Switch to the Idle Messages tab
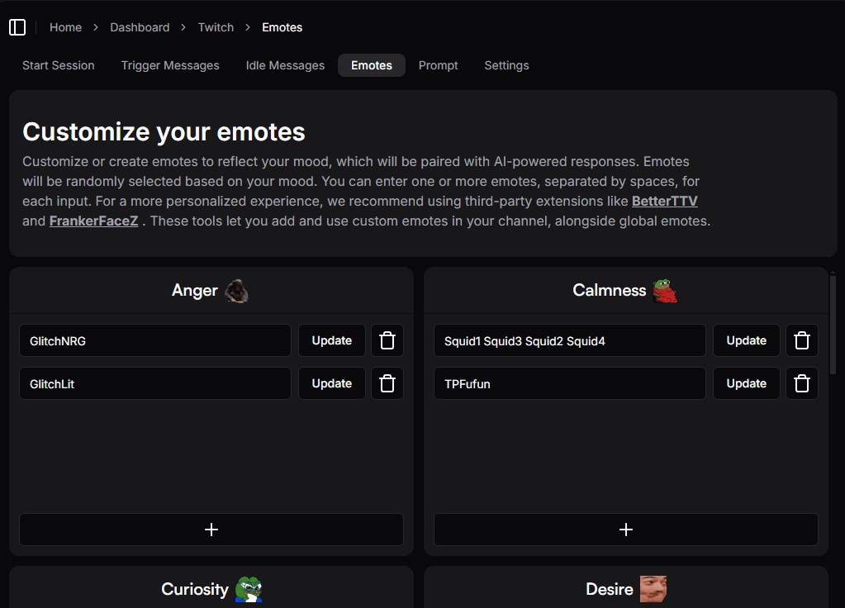Viewport: 845px width, 608px height. pos(285,65)
